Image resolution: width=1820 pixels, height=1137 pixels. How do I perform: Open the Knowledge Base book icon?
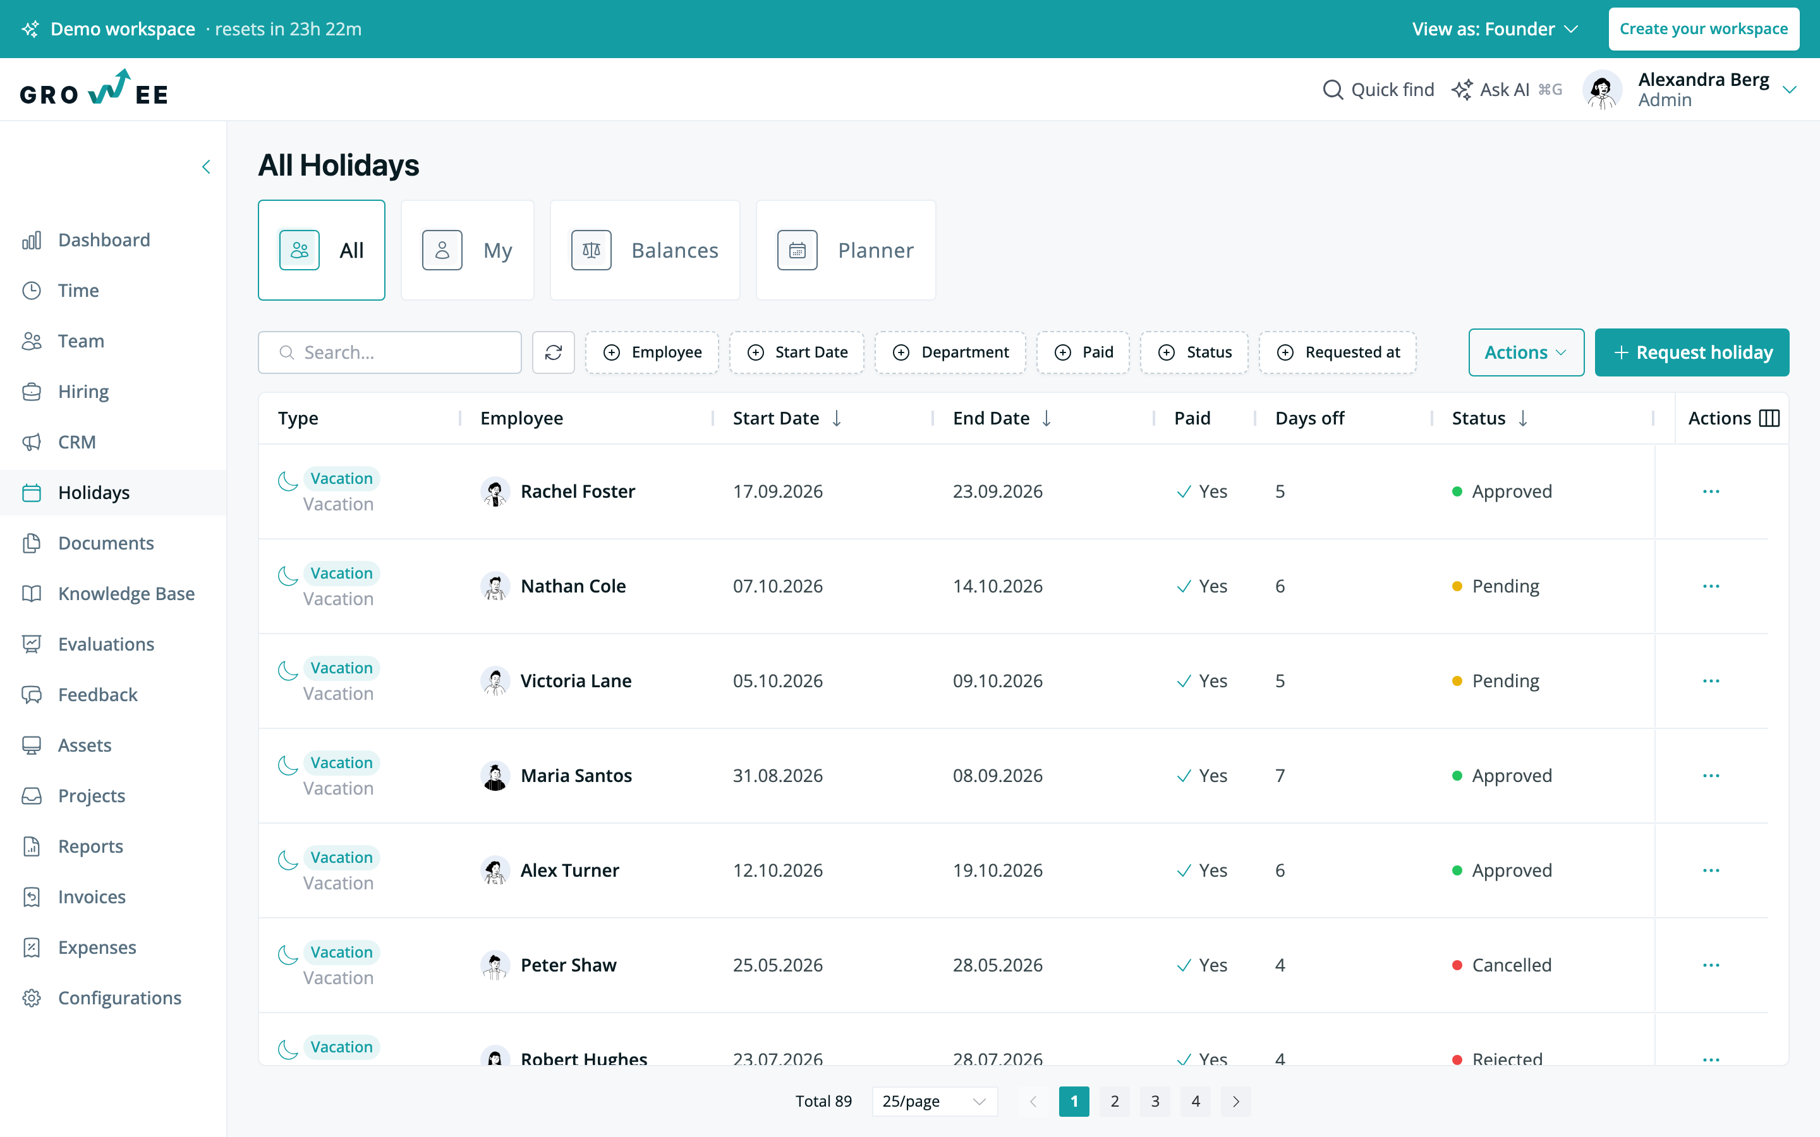pos(32,593)
